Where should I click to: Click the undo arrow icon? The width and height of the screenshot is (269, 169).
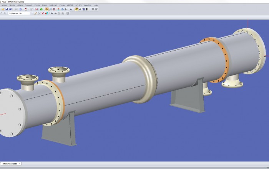tap(2, 13)
